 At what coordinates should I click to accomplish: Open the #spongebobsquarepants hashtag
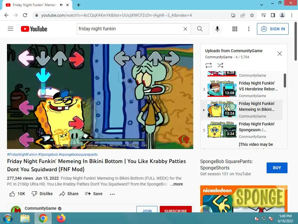tap(78, 155)
